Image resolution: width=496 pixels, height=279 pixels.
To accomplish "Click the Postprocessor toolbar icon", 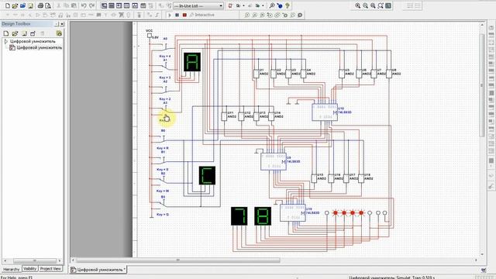I will (143, 5).
